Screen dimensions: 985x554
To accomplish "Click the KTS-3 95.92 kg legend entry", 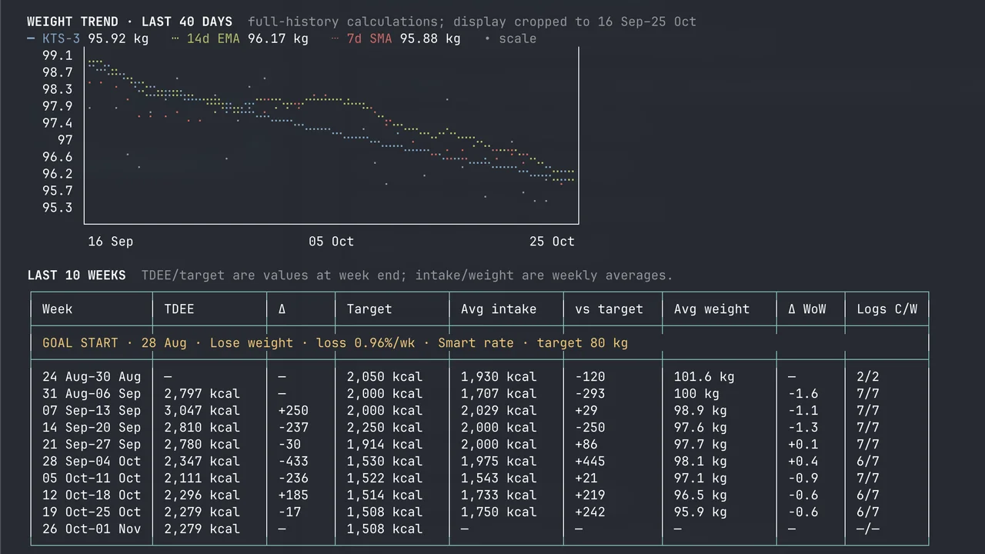I will (x=88, y=38).
